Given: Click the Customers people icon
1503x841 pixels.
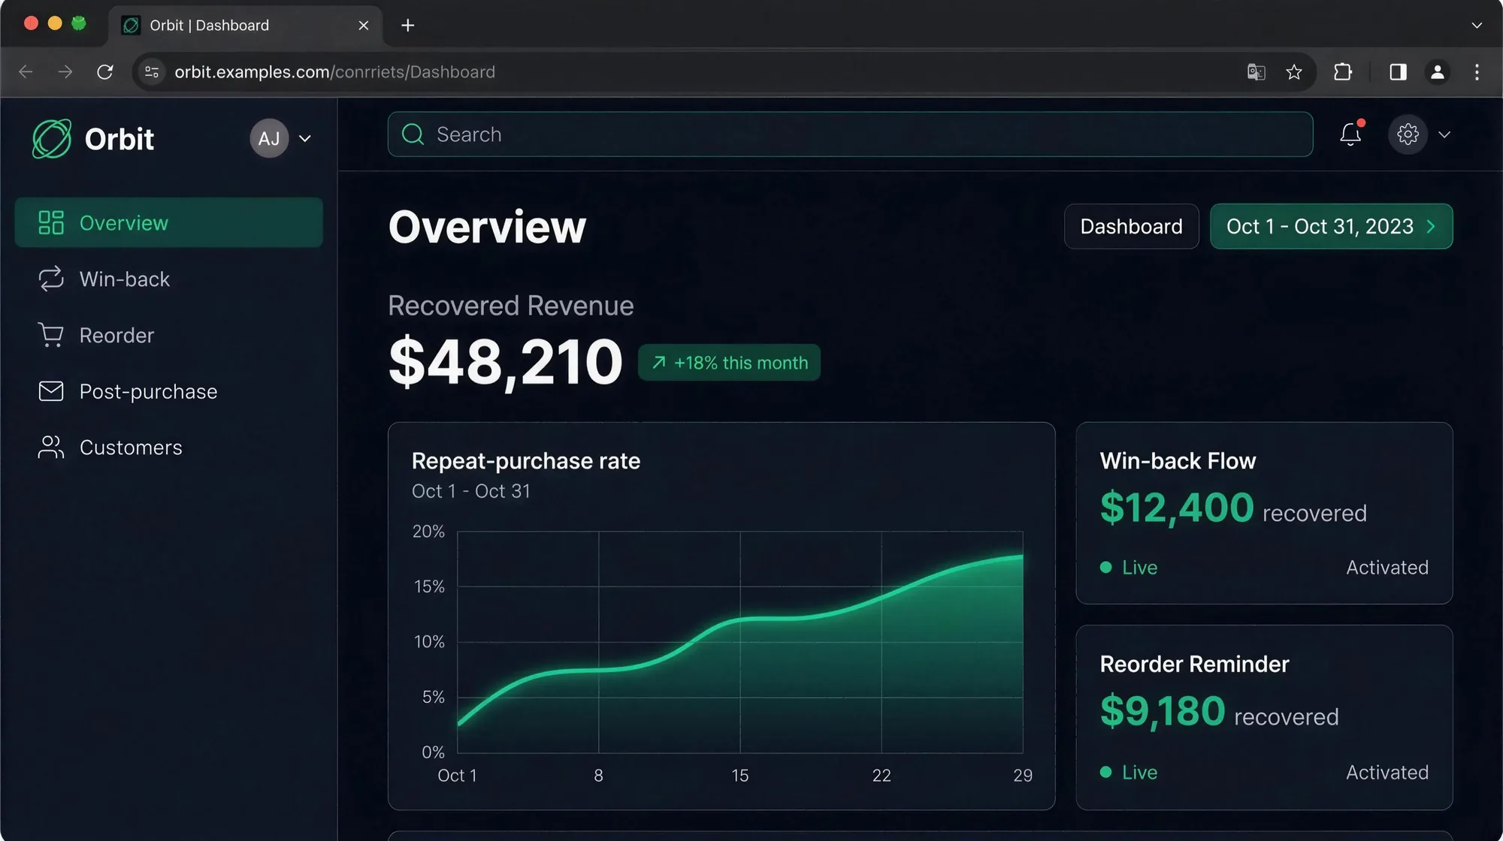Looking at the screenshot, I should (51, 448).
